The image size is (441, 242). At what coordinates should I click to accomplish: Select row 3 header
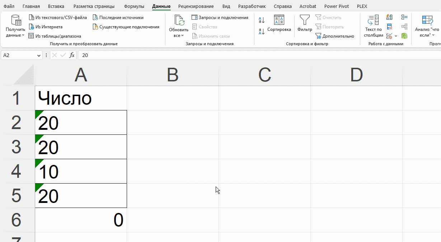pos(17,147)
